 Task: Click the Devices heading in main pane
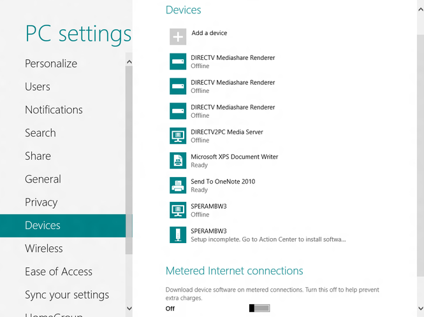(184, 10)
